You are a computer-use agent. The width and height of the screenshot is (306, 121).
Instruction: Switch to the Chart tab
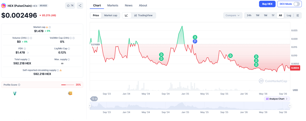pyautogui.click(x=97, y=5)
